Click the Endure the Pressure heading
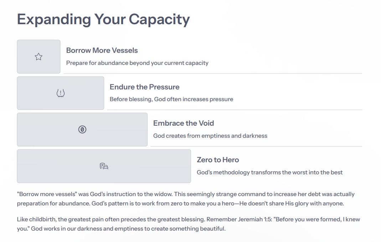This screenshot has height=242, width=381. pos(144,87)
